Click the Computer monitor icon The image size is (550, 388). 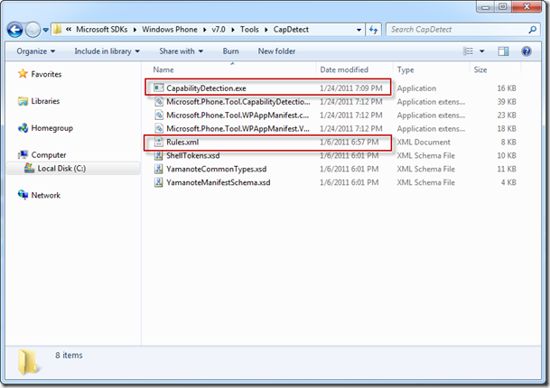point(23,154)
